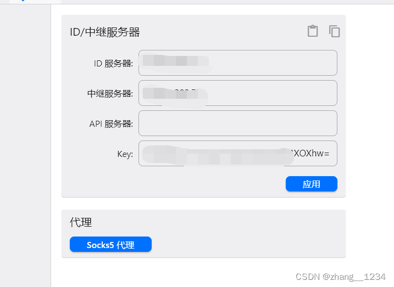Click the blurred ID server address value
Viewport: 394px width, 287px height.
coord(176,62)
